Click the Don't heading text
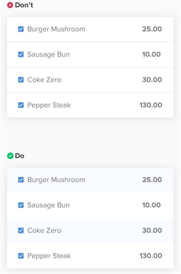This screenshot has height=274, width=181. [24, 5]
